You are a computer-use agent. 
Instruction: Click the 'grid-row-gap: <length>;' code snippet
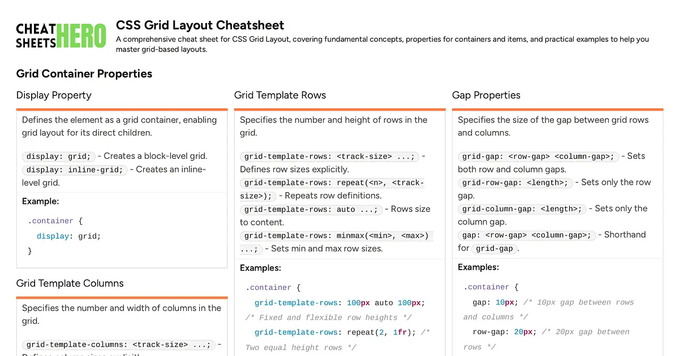(515, 183)
